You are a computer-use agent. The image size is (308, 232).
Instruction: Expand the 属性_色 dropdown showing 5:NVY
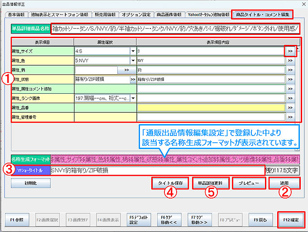[x=133, y=61]
